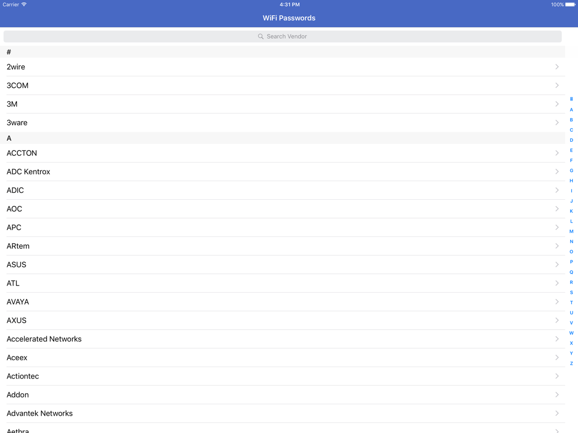The image size is (578, 433).
Task: Click the chevron on the ASUS row
Action: pyautogui.click(x=557, y=265)
